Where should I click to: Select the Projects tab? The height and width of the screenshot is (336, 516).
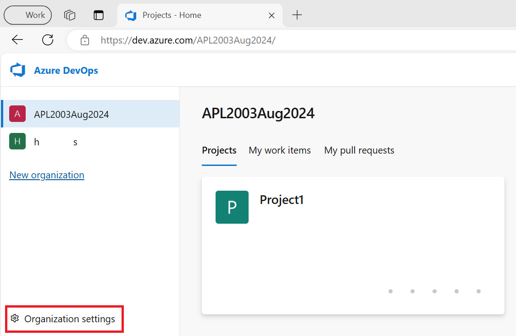(x=219, y=150)
